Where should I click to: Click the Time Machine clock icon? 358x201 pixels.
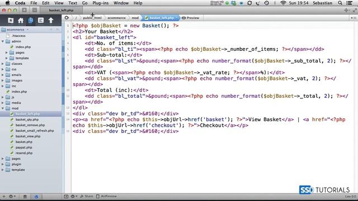(x=266, y=3)
